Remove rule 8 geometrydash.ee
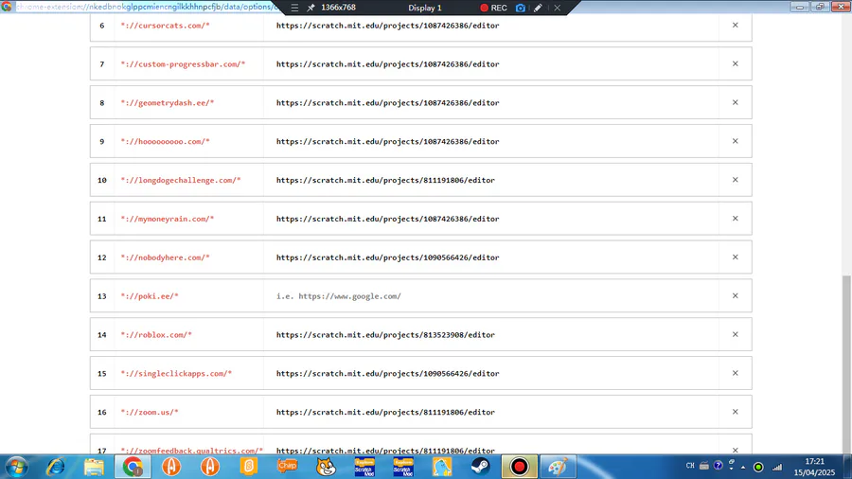This screenshot has height=479, width=852. pyautogui.click(x=735, y=102)
